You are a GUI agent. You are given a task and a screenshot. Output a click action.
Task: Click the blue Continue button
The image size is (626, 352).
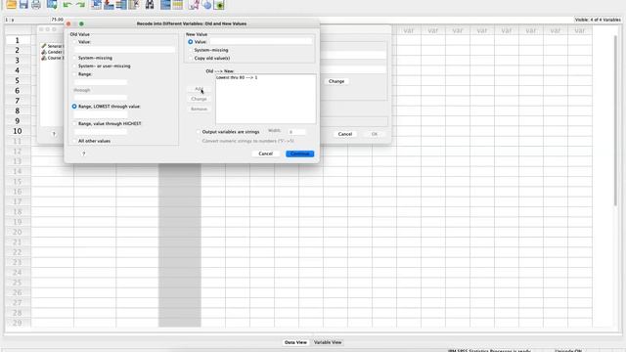coord(300,154)
